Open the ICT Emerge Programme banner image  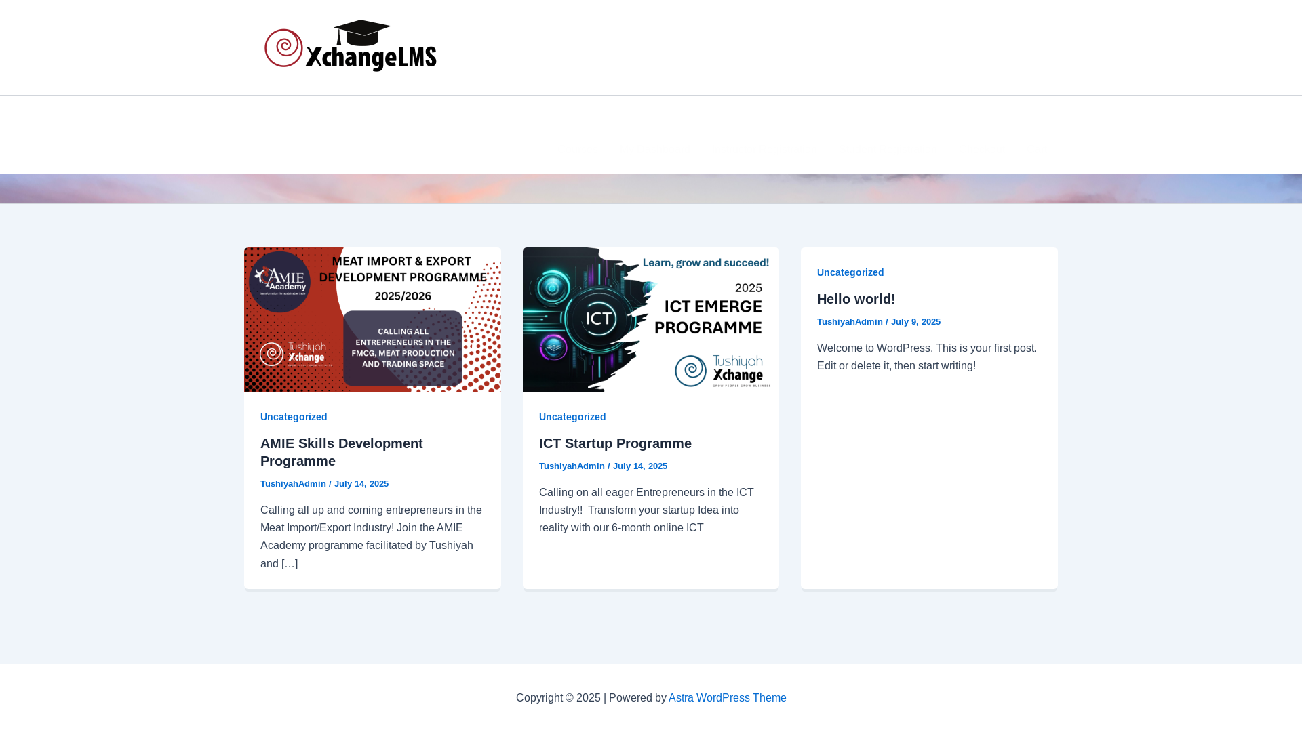click(x=651, y=319)
